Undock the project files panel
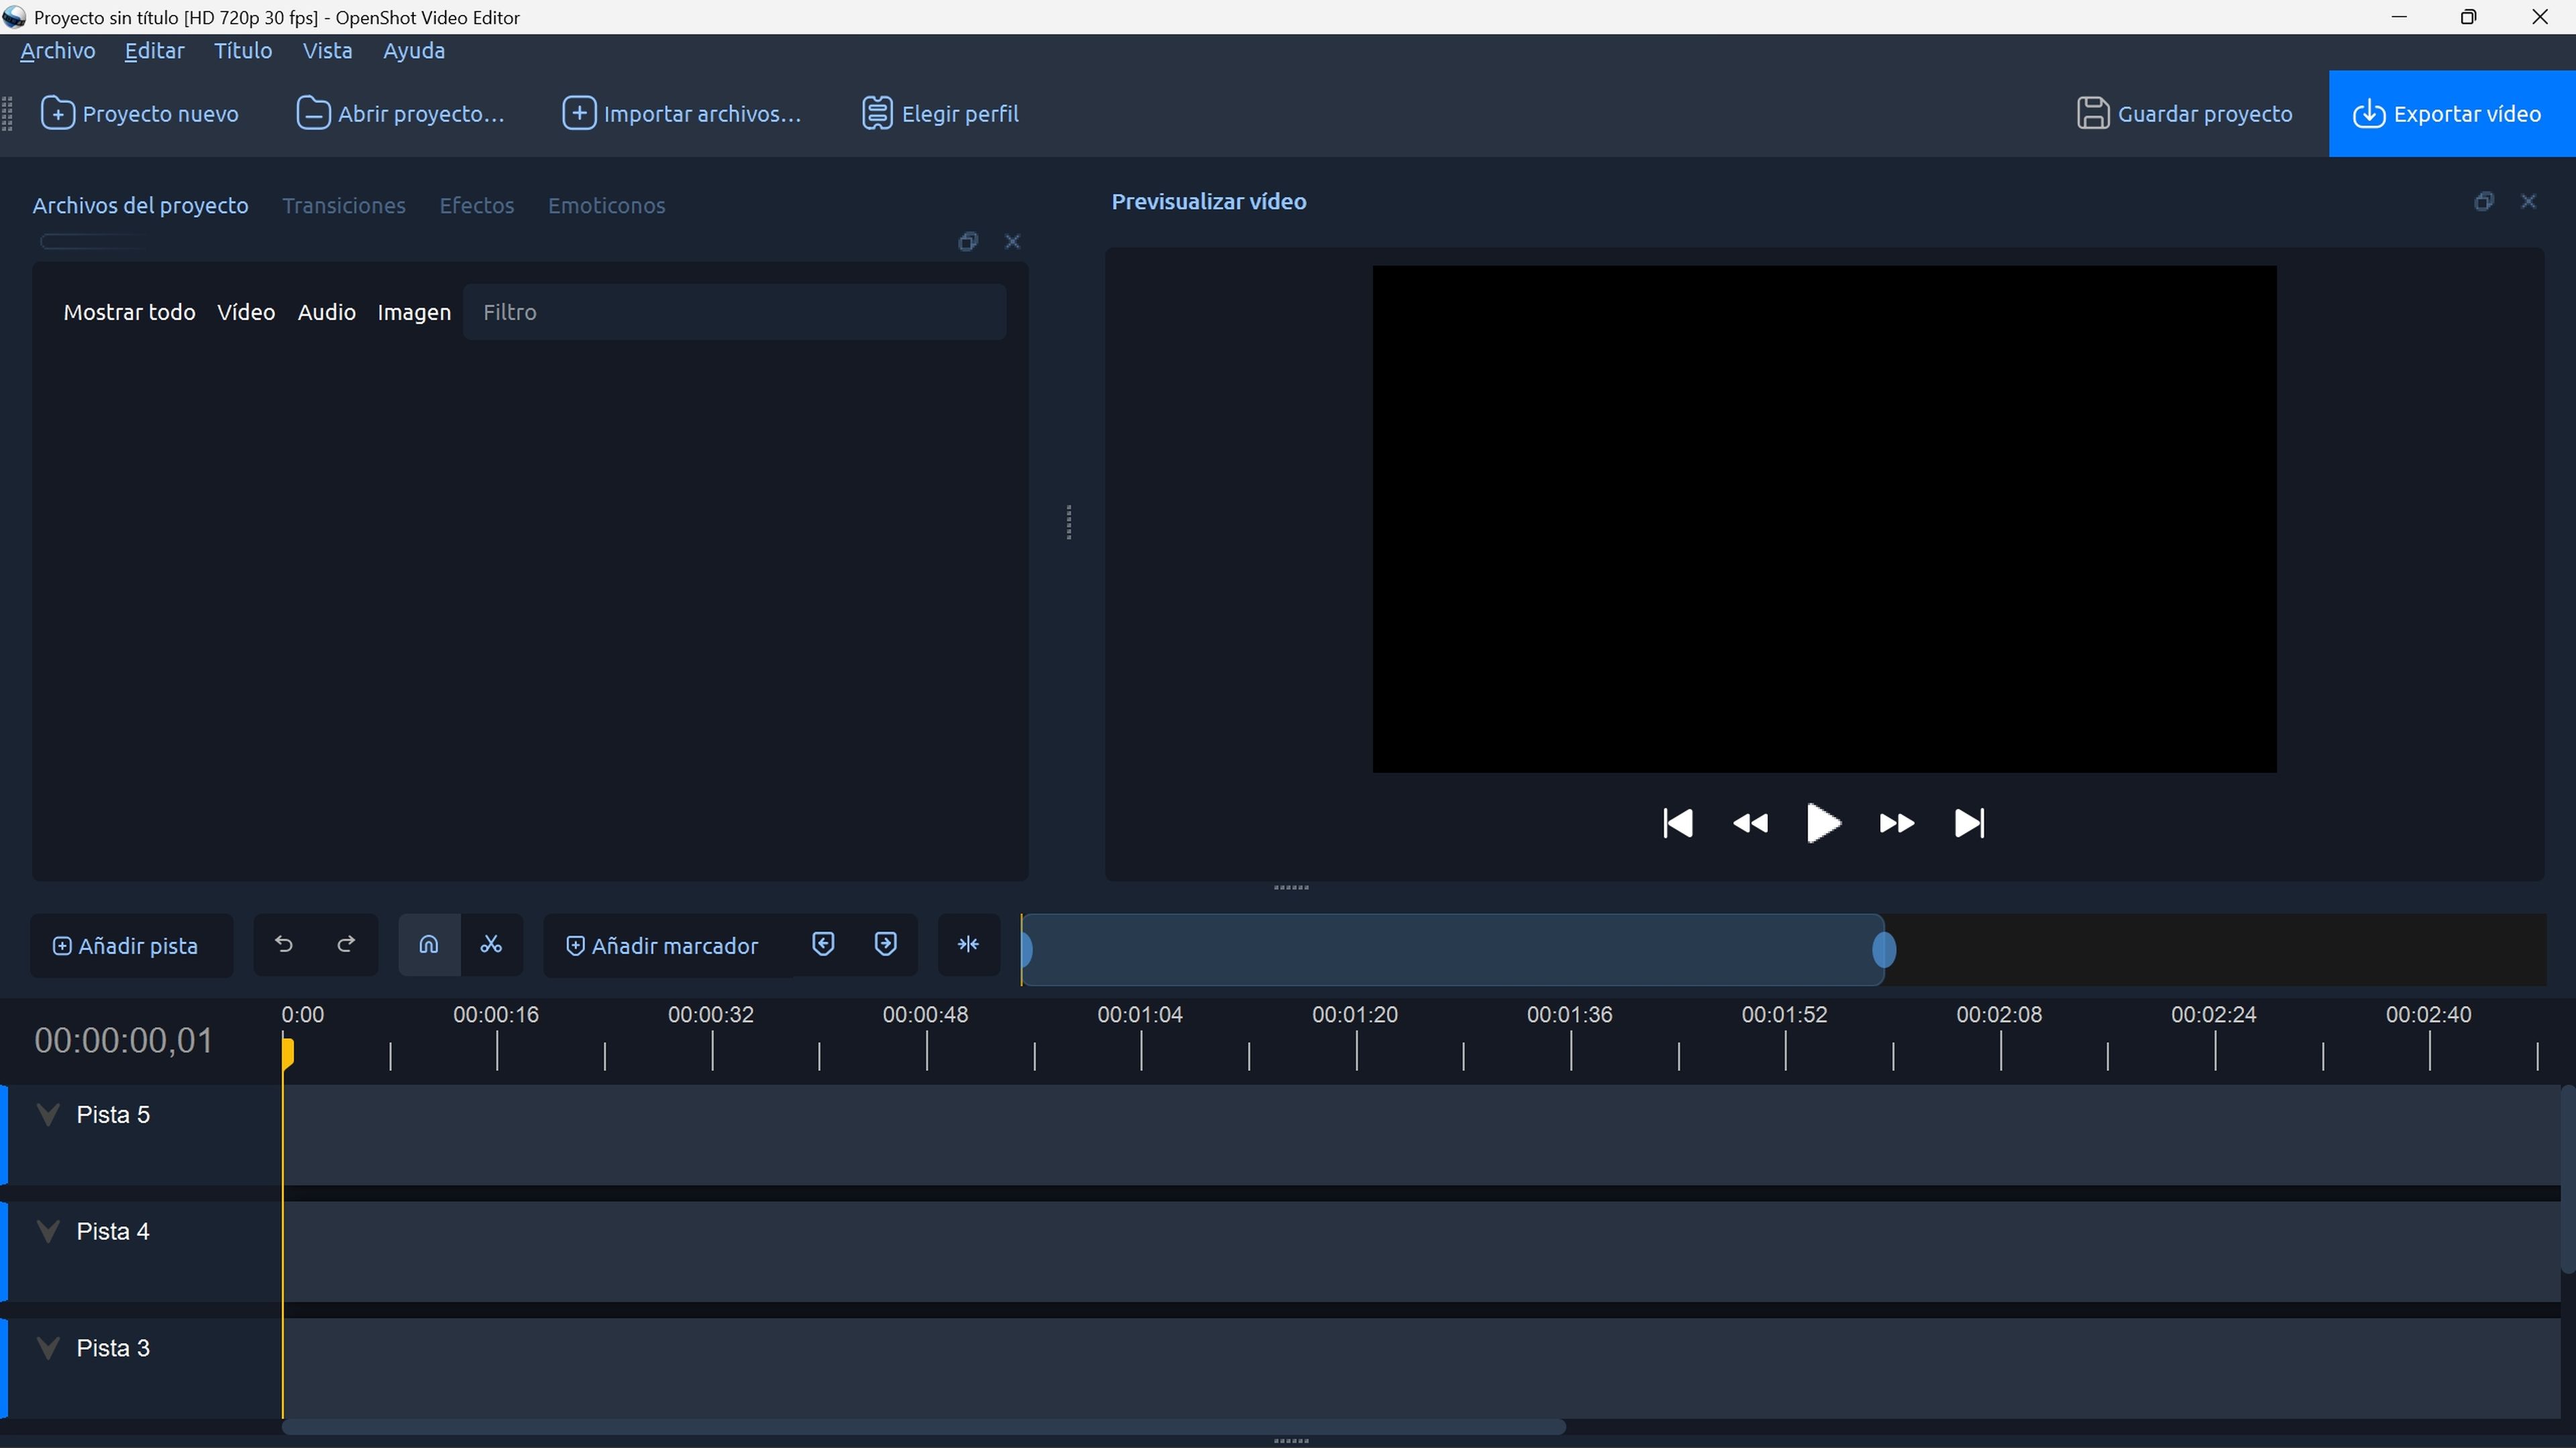Viewport: 2576px width, 1448px height. tap(967, 242)
